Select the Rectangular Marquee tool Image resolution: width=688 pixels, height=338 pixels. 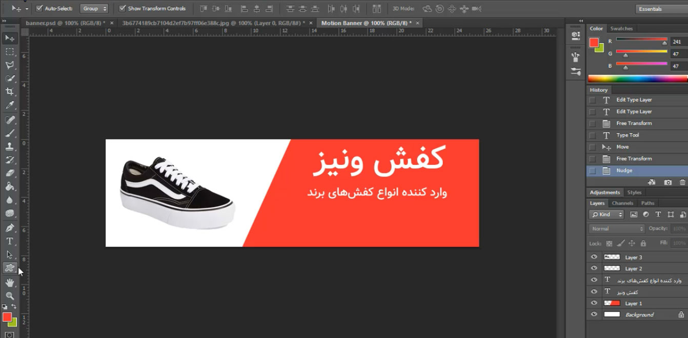9,52
